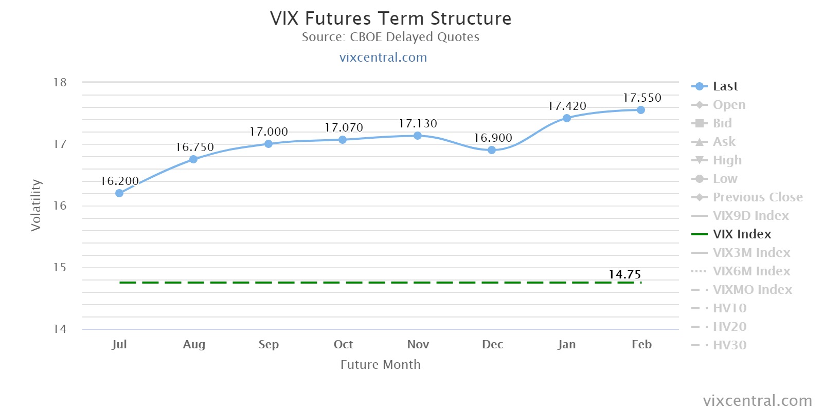823x411 pixels.
Task: Show the HV10 series
Action: [x=729, y=308]
